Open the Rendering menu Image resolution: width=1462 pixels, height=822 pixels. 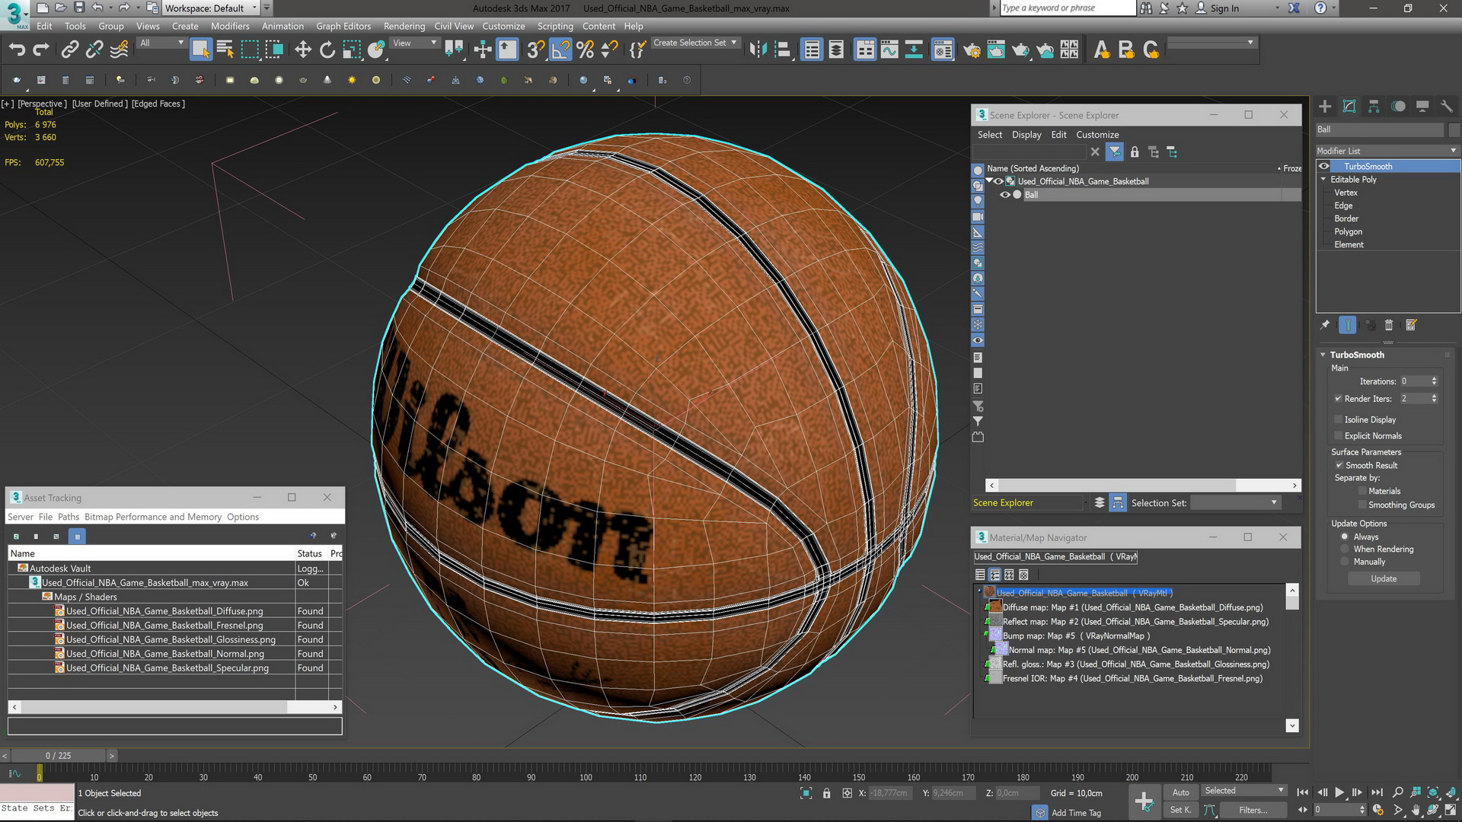404,26
